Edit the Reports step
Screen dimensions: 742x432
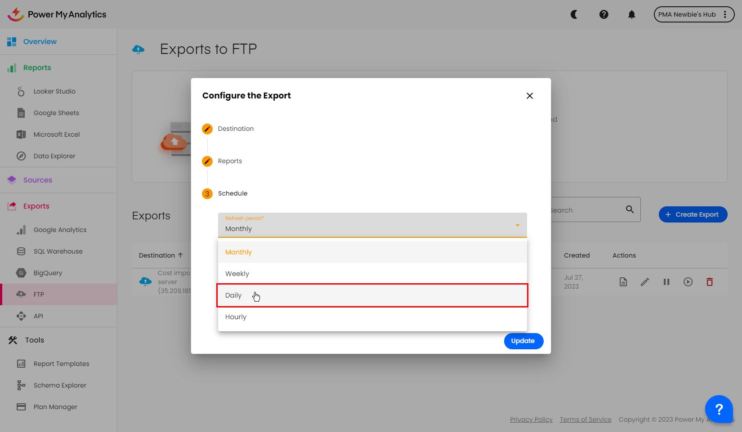(207, 161)
